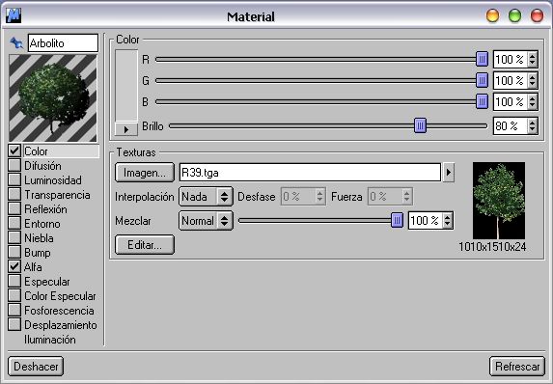The height and width of the screenshot is (384, 553).
Task: Click the Brillo slider handle
Action: (x=420, y=125)
